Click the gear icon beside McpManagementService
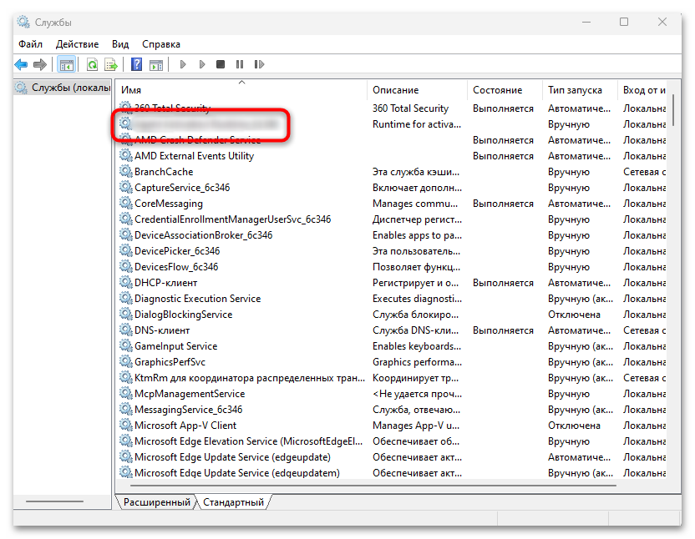695x539 pixels. (126, 393)
